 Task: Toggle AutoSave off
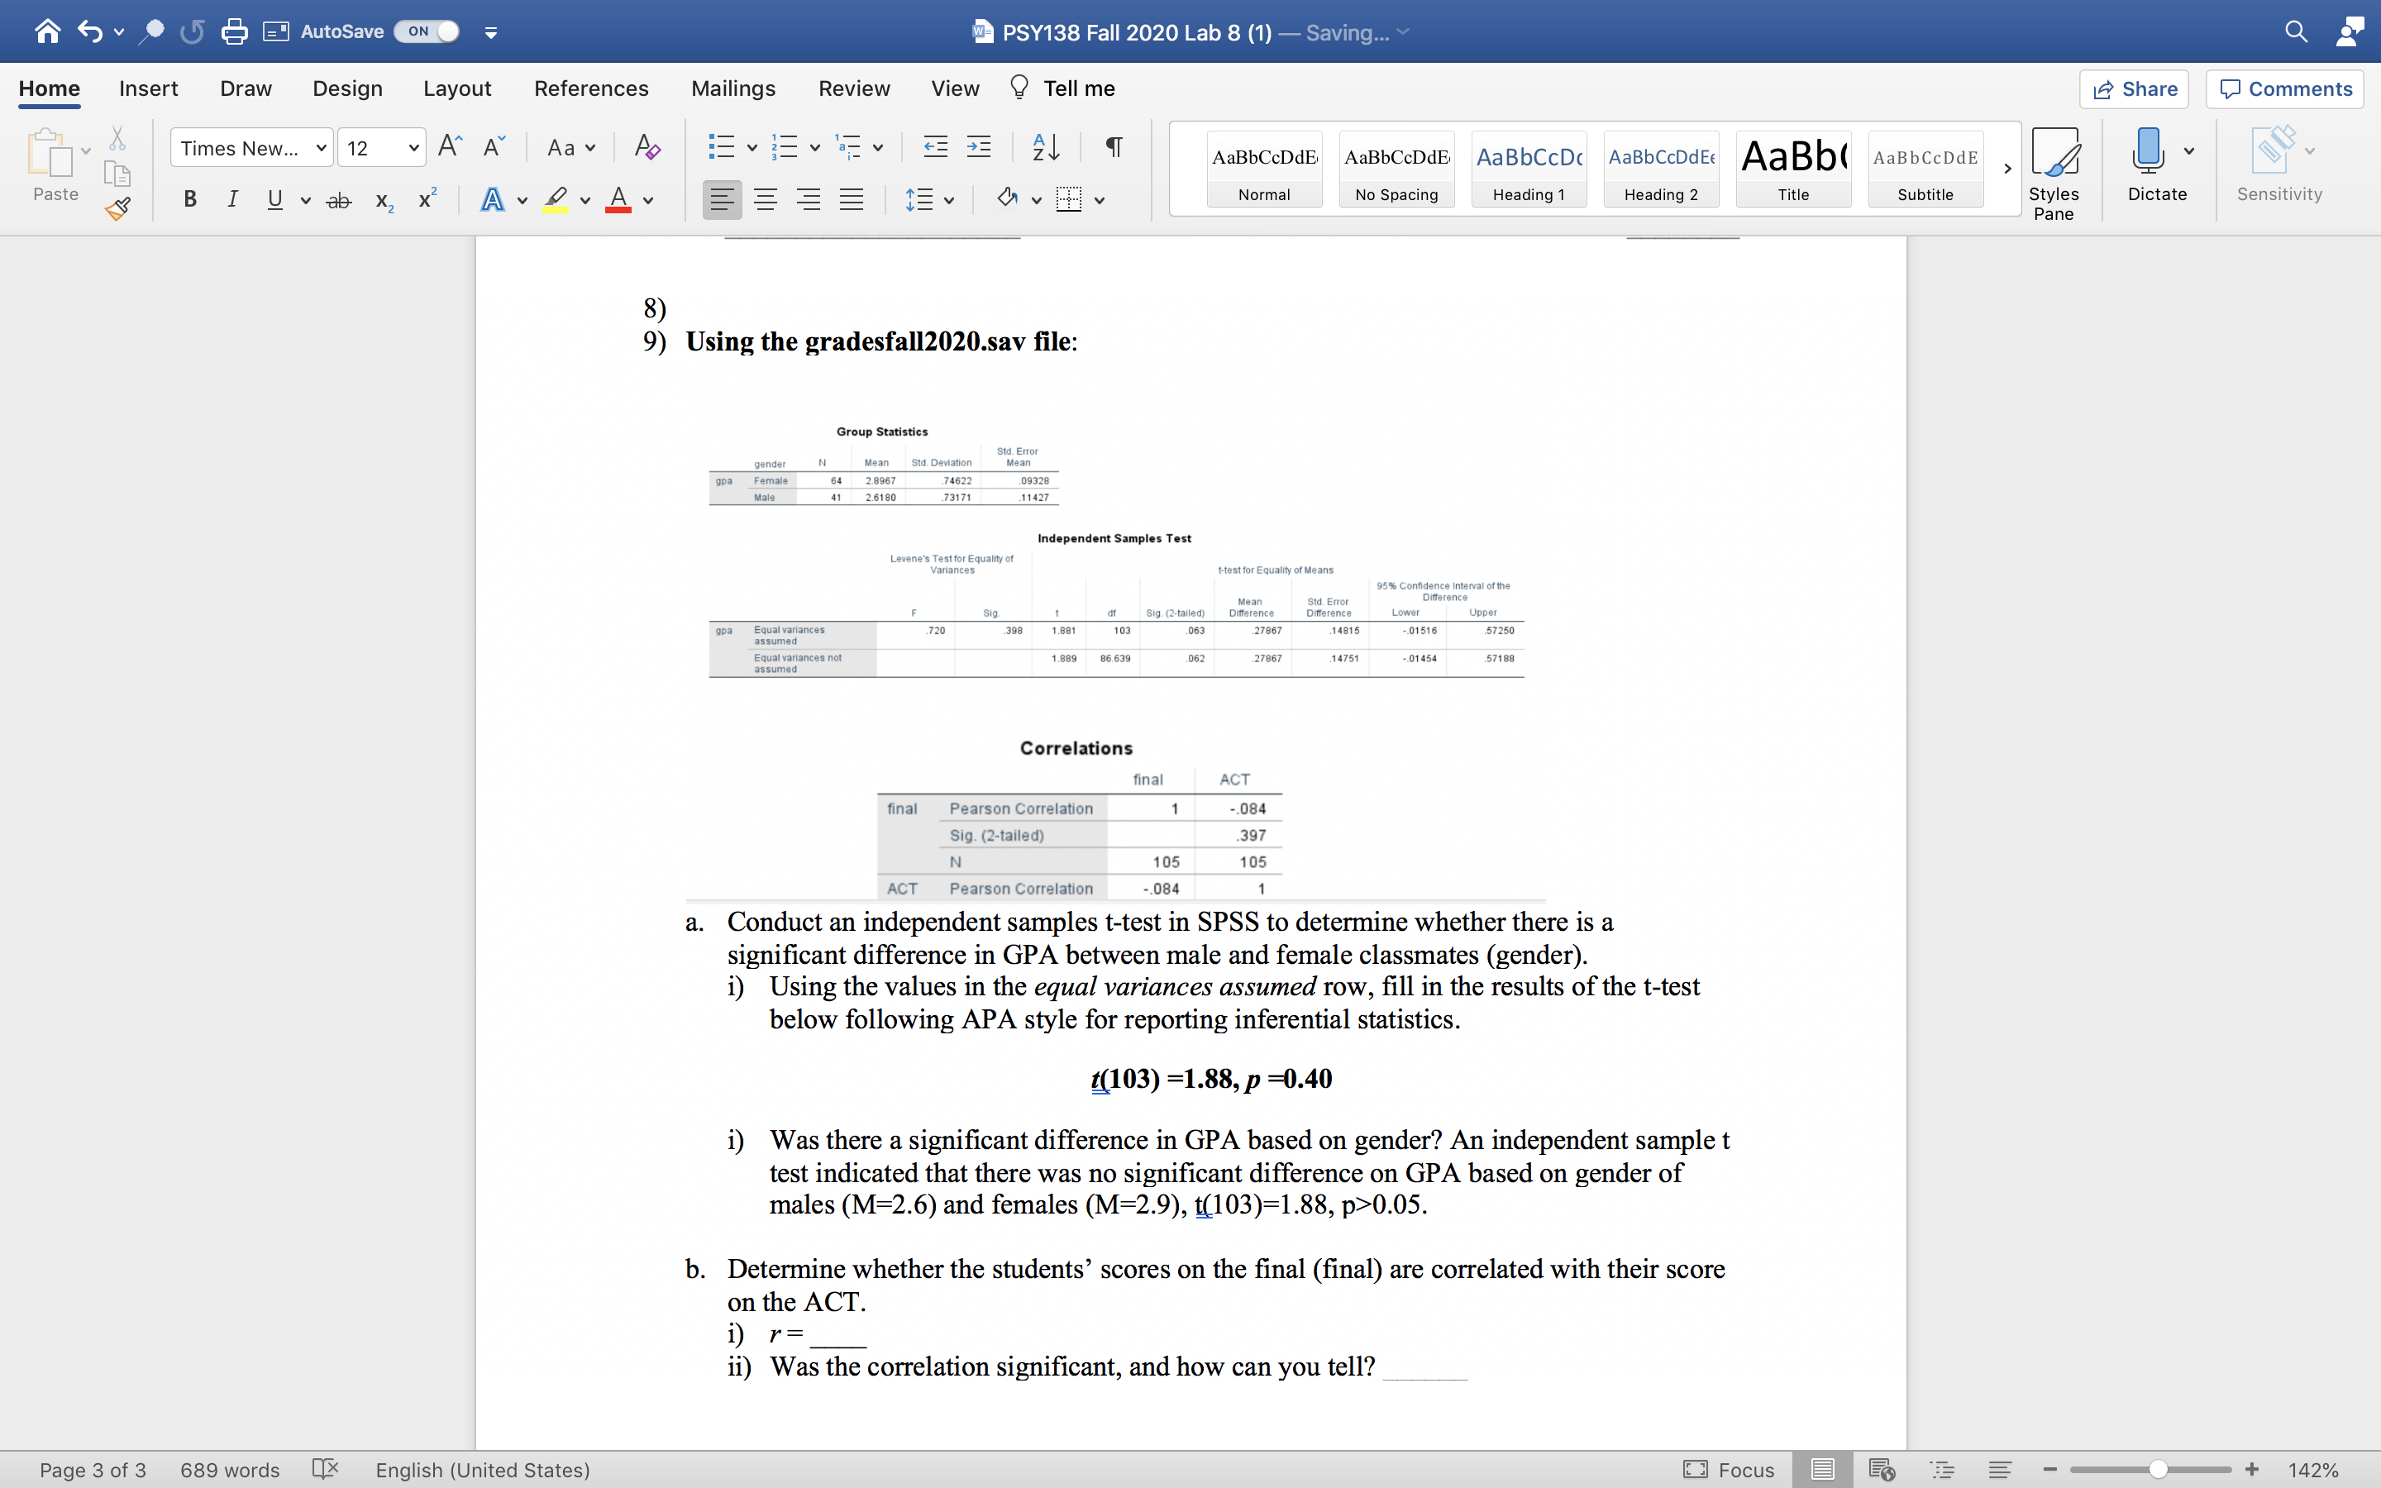[424, 31]
